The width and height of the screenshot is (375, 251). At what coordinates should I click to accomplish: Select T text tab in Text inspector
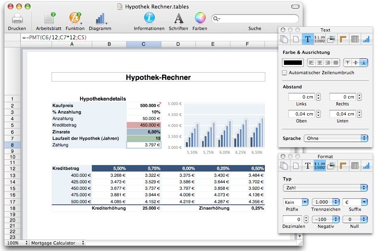(x=308, y=39)
